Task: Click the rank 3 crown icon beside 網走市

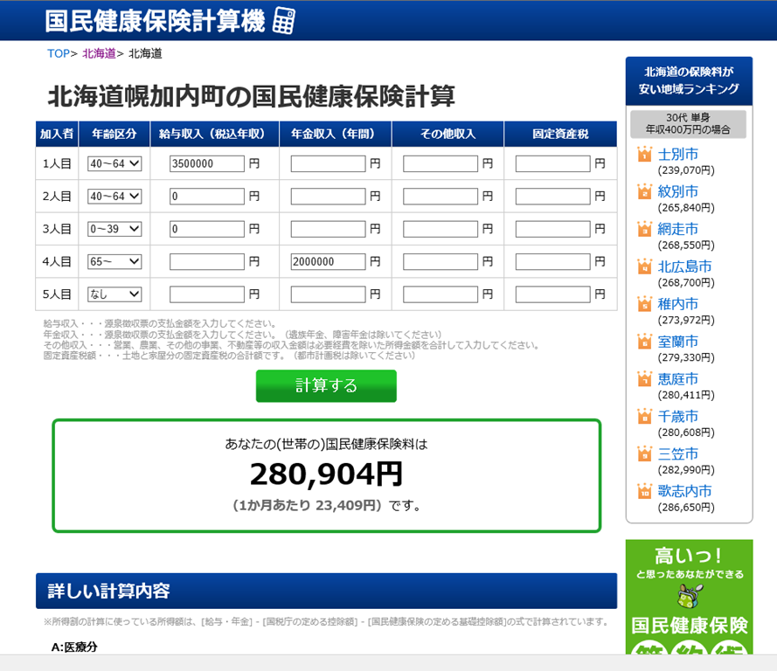Action: (x=645, y=230)
